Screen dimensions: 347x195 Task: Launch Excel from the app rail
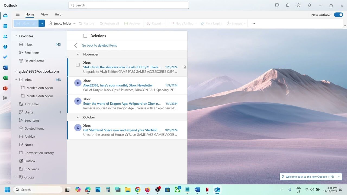(x=5, y=78)
